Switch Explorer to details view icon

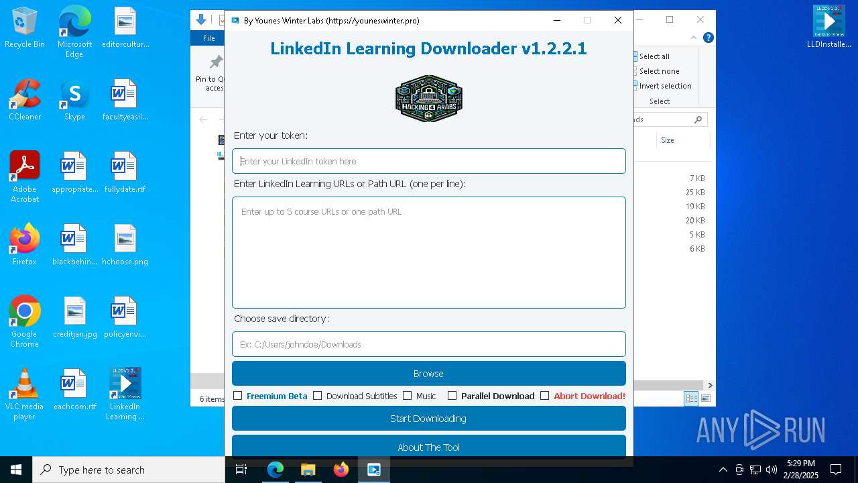click(691, 398)
